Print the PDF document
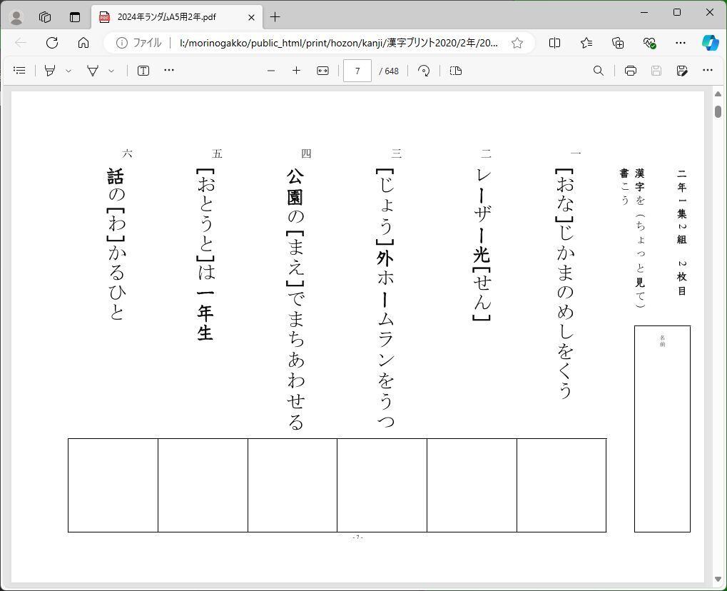The image size is (727, 591). coord(630,71)
